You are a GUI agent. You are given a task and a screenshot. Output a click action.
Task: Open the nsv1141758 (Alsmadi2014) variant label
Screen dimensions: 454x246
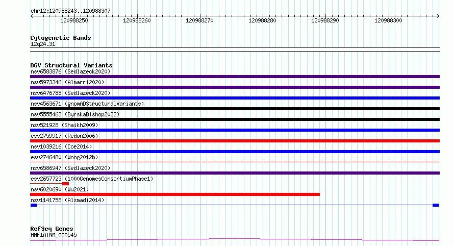(67, 200)
